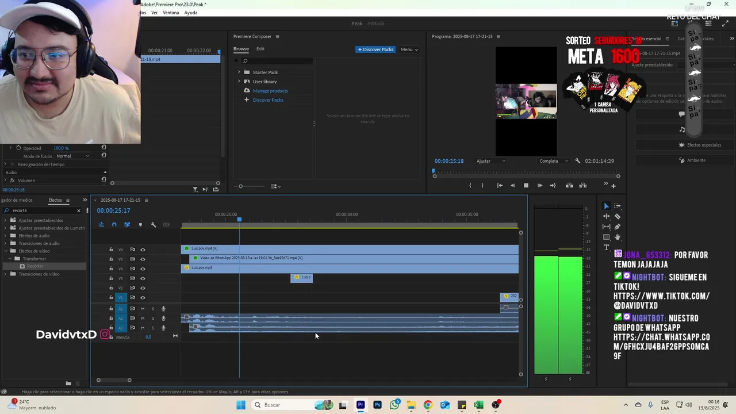
Task: Enable voice-over record on A3
Action: point(163,328)
